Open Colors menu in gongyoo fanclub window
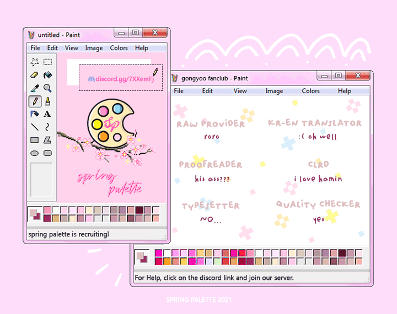The image size is (397, 314). pyautogui.click(x=310, y=91)
